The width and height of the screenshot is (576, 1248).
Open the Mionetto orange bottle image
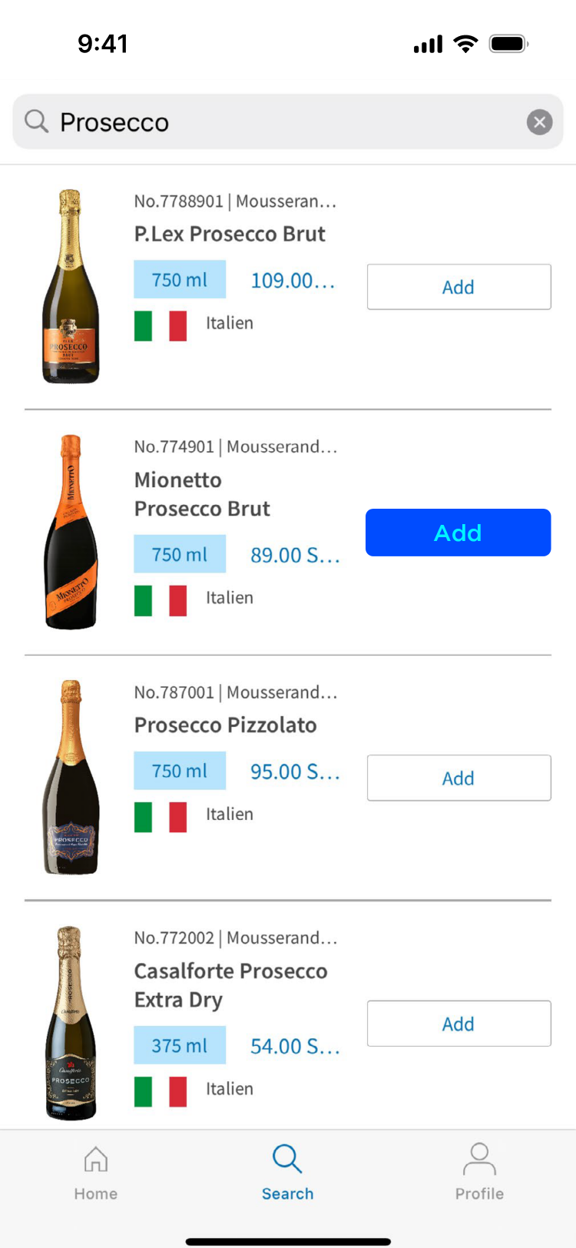[x=71, y=532]
